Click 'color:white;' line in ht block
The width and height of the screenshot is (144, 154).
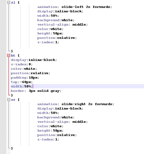24,69
